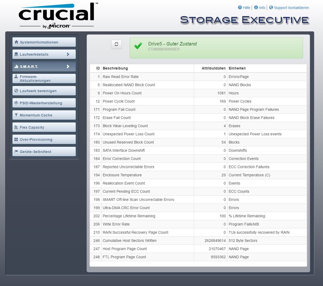Click the globe Support icon

[x=271, y=7]
